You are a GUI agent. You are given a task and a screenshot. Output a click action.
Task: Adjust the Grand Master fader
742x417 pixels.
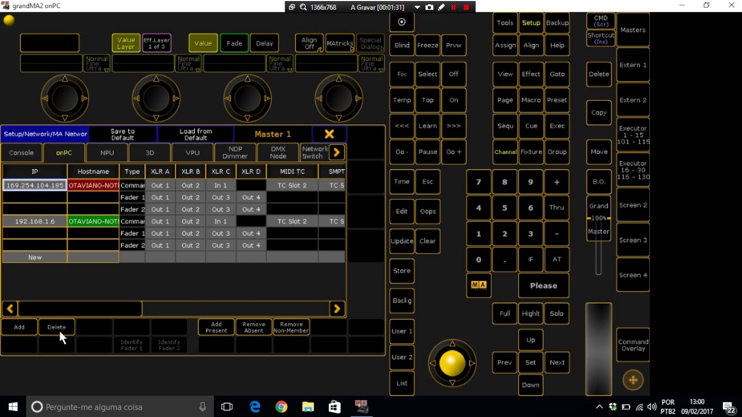pos(599,218)
